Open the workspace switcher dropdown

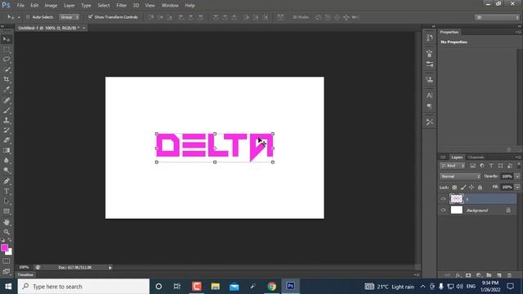[x=497, y=17]
